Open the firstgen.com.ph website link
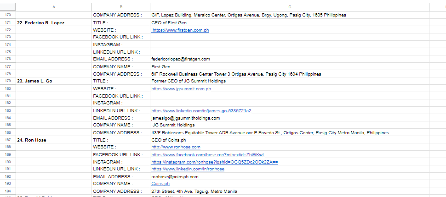 click(x=181, y=30)
